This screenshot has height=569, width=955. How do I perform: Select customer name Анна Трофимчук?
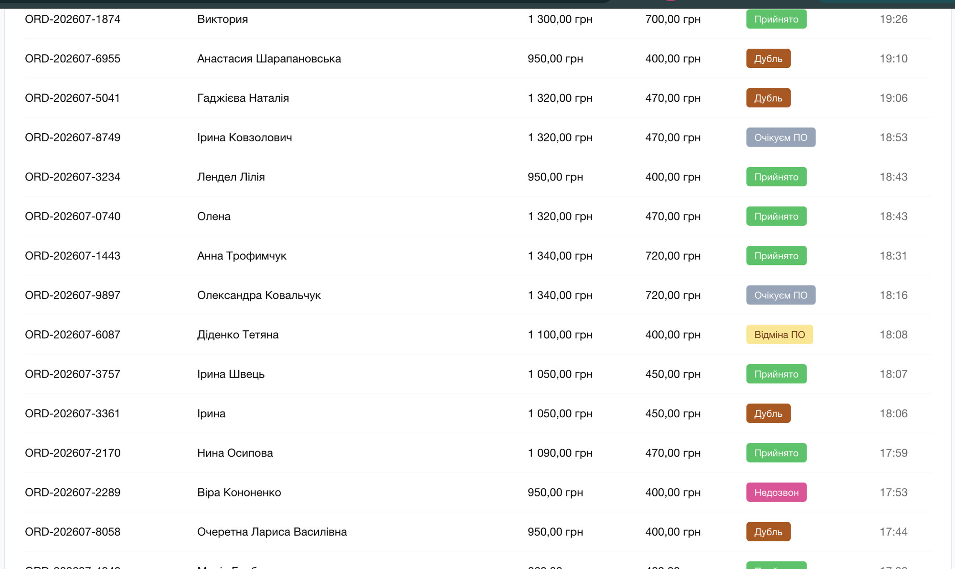(242, 256)
